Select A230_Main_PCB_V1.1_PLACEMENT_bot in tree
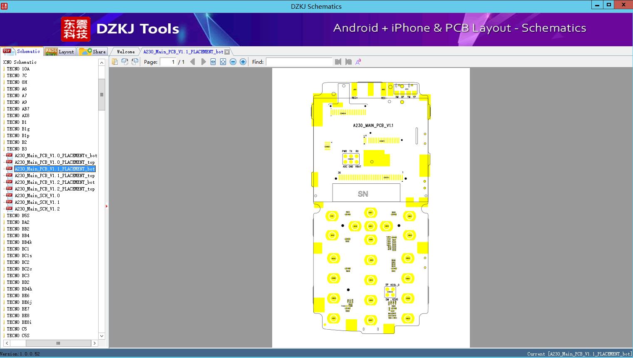 [x=55, y=169]
